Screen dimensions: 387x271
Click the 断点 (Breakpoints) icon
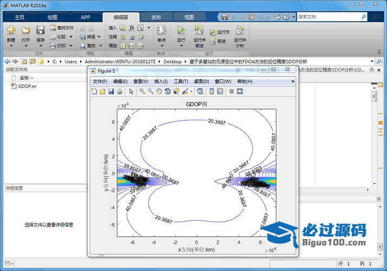[x=162, y=30]
